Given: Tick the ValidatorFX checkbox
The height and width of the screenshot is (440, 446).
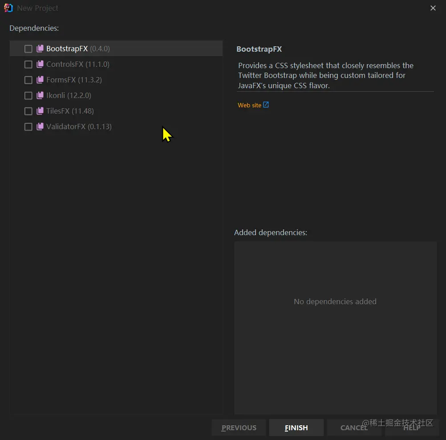Looking at the screenshot, I should tap(28, 126).
